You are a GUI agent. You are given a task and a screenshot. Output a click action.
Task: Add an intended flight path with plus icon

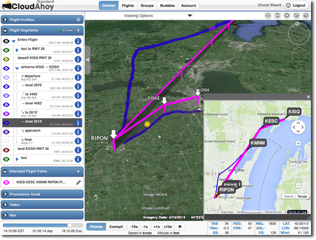(x=78, y=172)
